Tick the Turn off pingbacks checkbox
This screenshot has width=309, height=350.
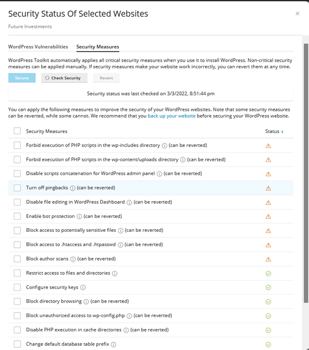17,188
